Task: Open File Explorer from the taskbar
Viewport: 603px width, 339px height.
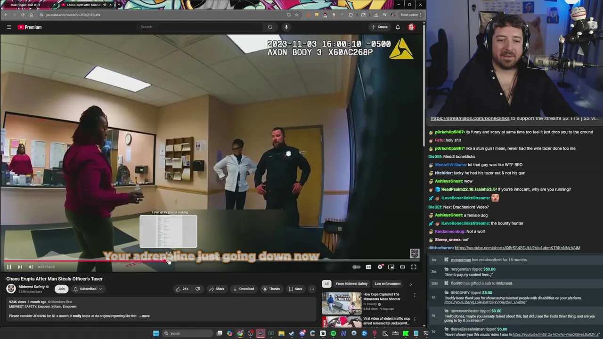Action: [281, 333]
